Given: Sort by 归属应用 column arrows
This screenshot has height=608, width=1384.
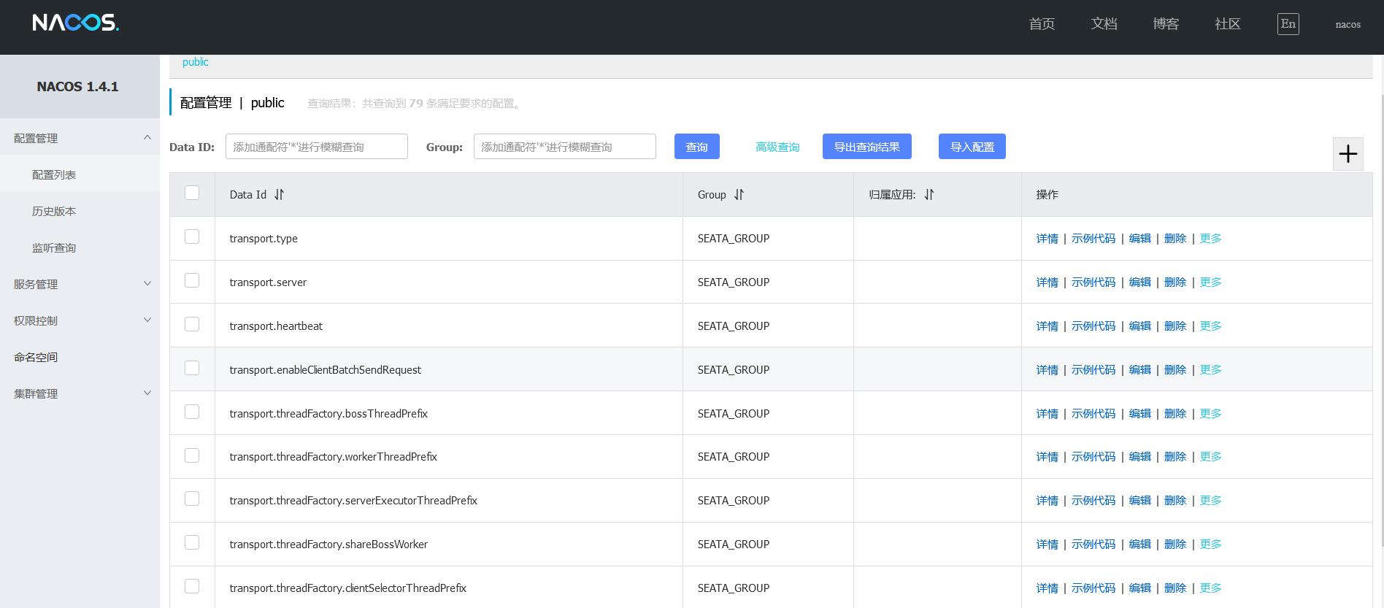Looking at the screenshot, I should click(x=929, y=195).
